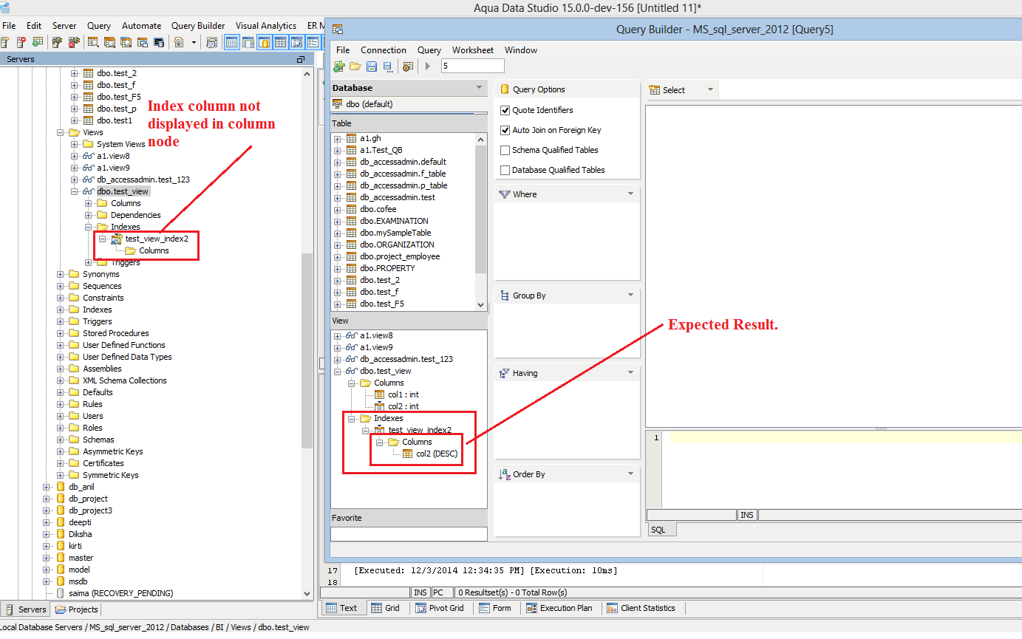
Task: Expand a1.gh table in Query Builder
Action: coord(338,138)
